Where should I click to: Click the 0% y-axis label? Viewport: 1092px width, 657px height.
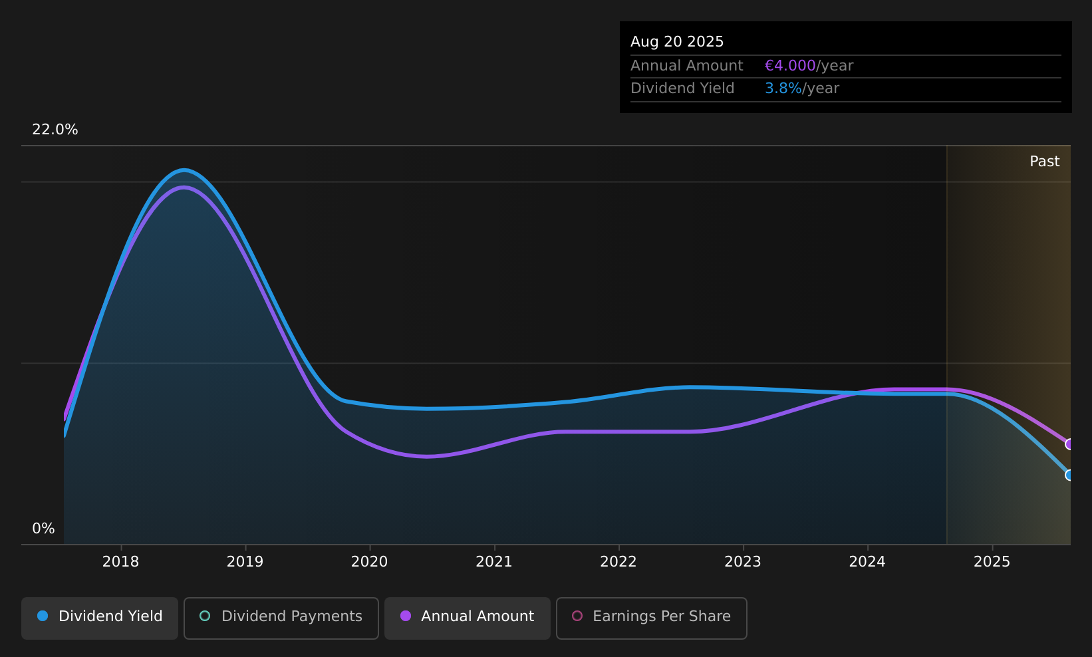(43, 529)
